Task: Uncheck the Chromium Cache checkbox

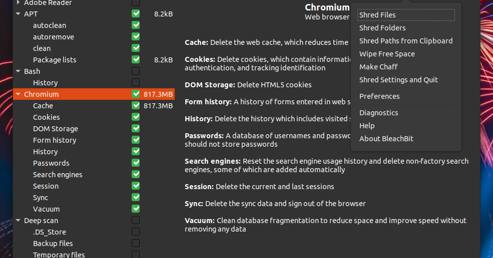Action: [x=136, y=105]
